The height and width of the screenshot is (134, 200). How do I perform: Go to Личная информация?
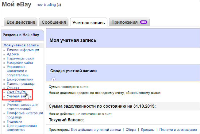(x=23, y=50)
